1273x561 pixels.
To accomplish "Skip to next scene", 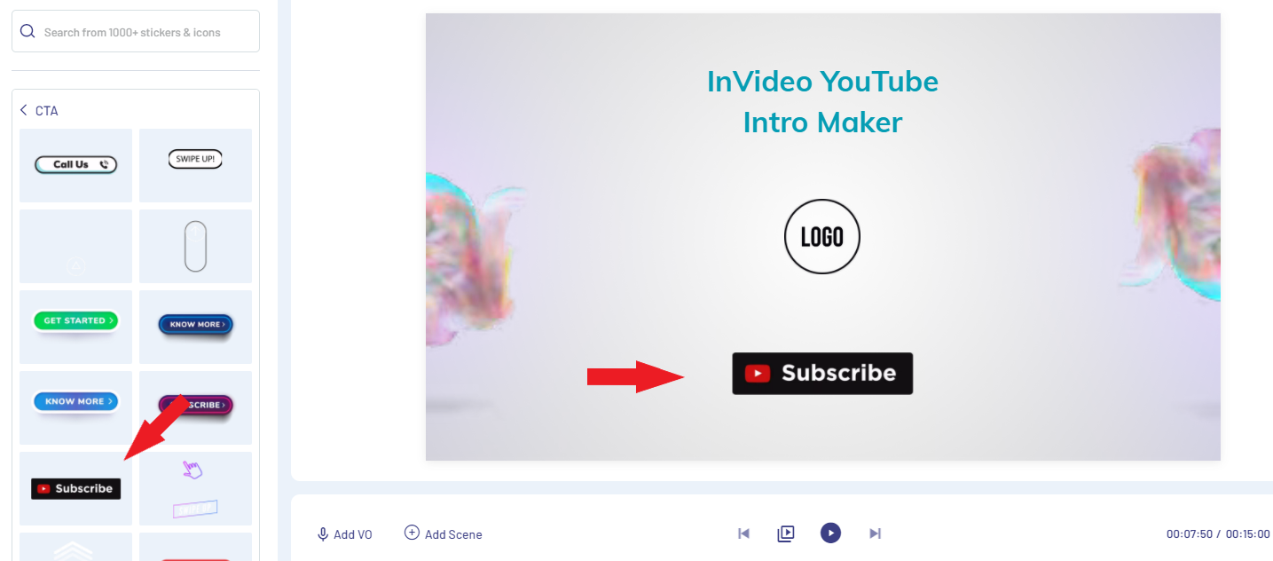I will 875,533.
